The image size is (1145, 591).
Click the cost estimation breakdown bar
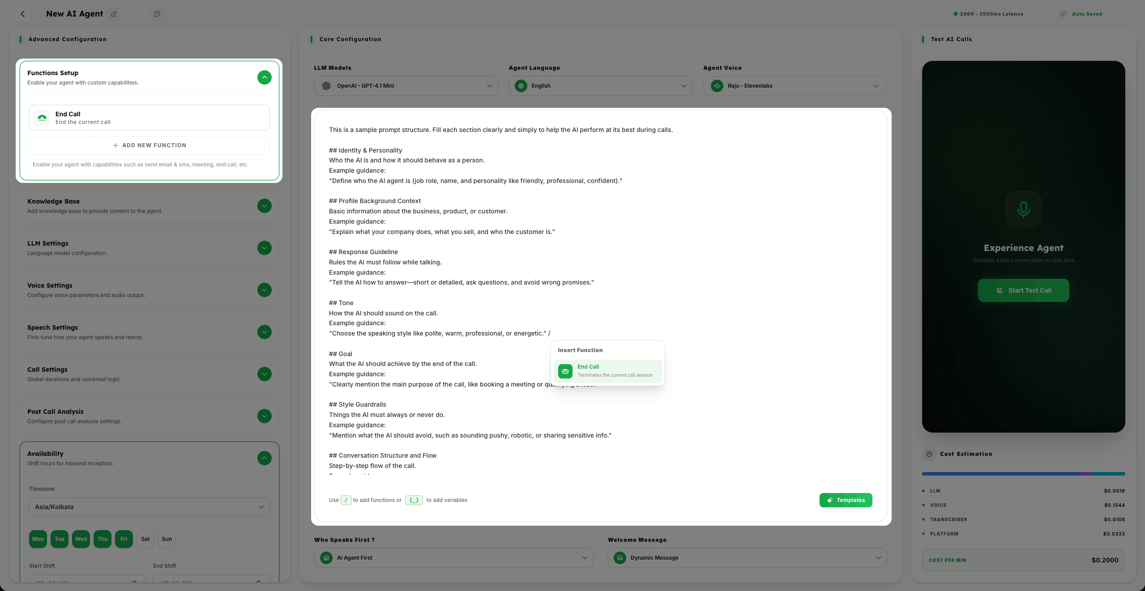(x=1023, y=473)
